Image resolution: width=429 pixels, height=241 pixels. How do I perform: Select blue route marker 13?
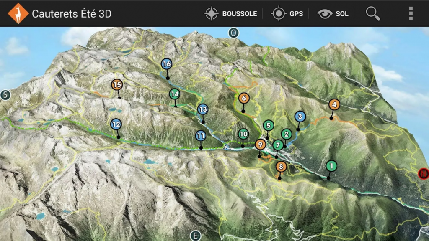[203, 109]
